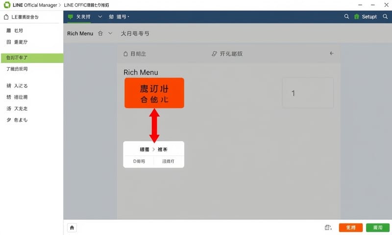The height and width of the screenshot is (235, 392).
Task: Select the sidebar item below the green one
Action: point(17,69)
